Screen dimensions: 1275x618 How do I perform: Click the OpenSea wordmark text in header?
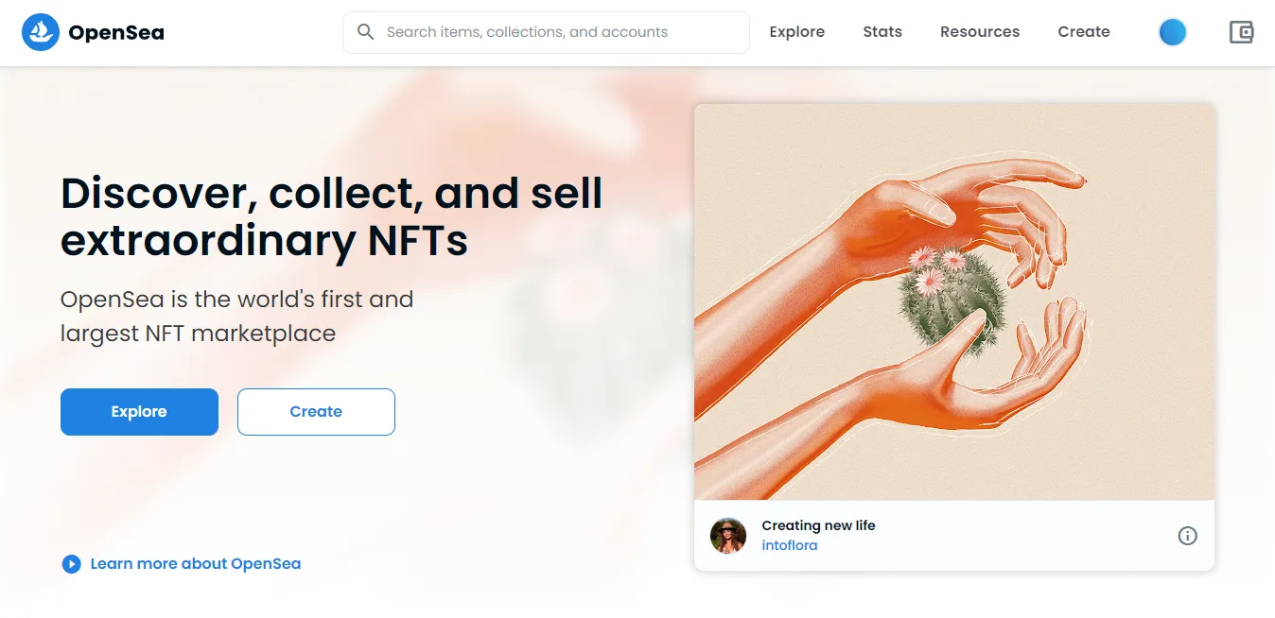[x=116, y=33]
